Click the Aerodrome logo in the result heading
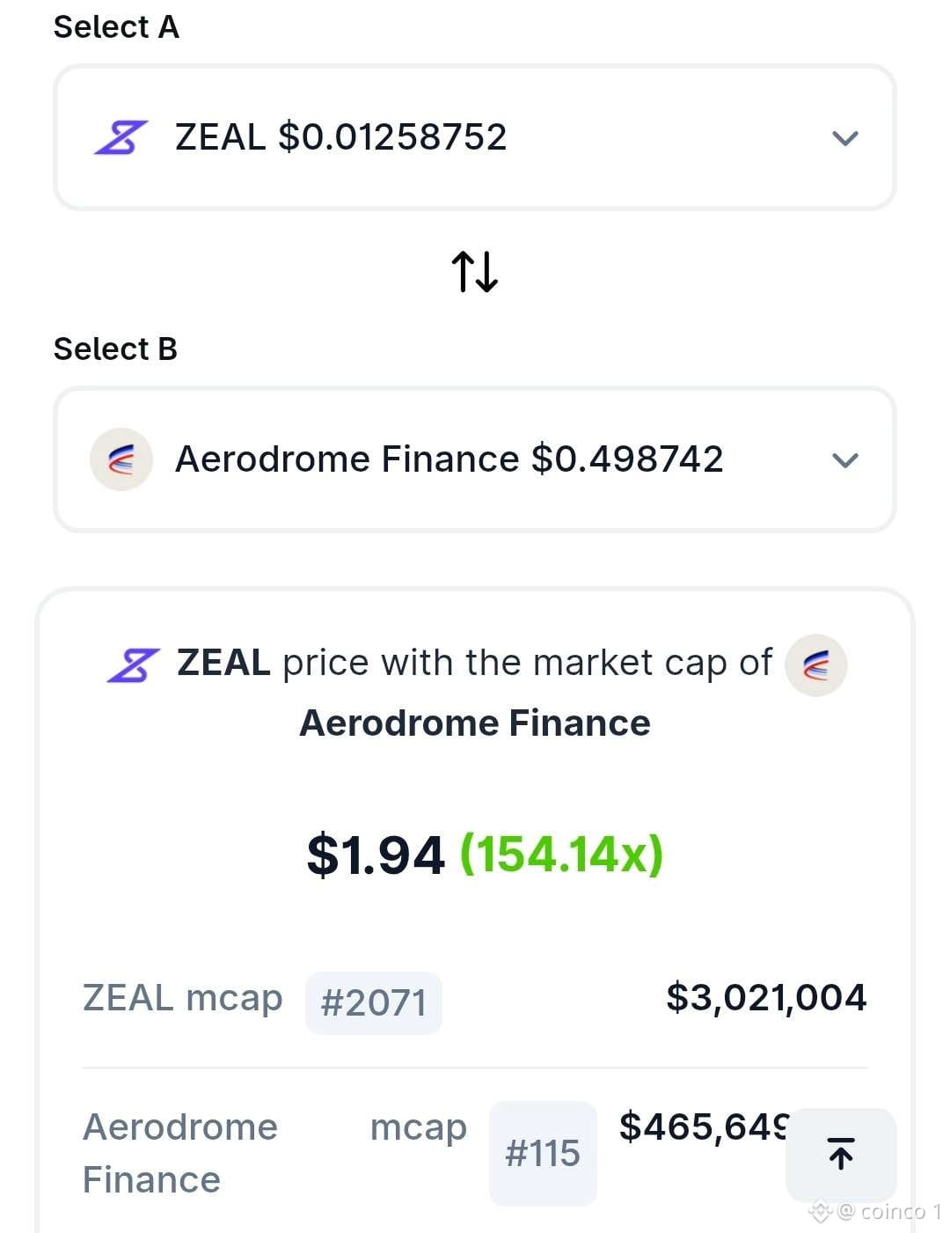This screenshot has width=950, height=1233. (x=816, y=665)
